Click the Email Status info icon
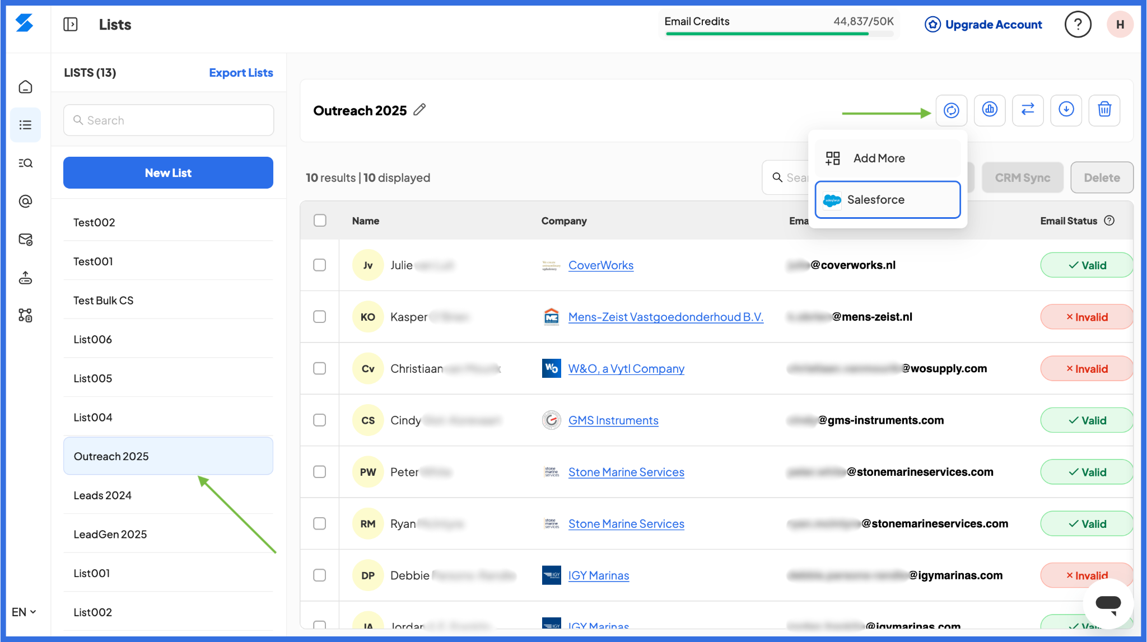This screenshot has height=642, width=1147. tap(1109, 221)
